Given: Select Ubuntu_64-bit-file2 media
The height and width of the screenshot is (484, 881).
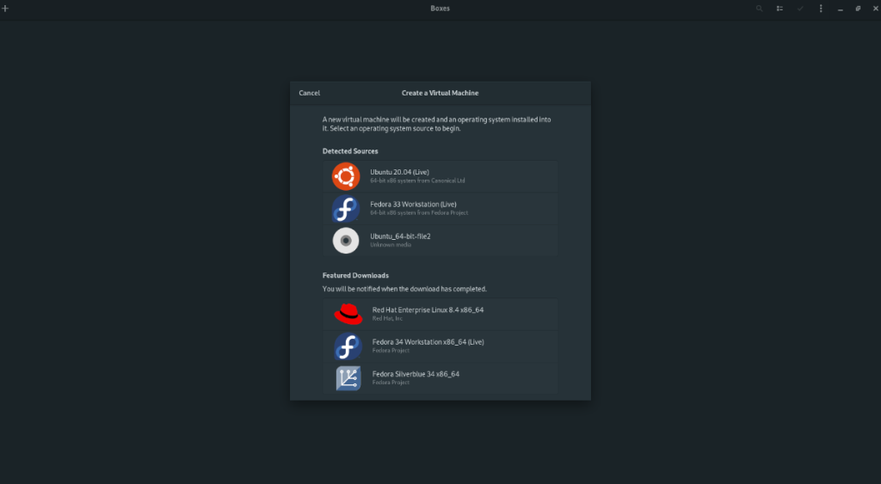Looking at the screenshot, I should (440, 241).
